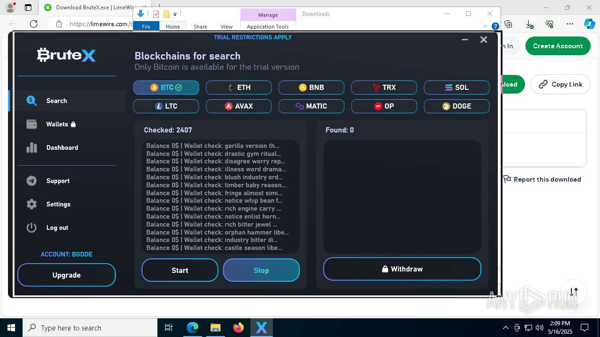Click the Checked: 2407 counter
This screenshot has height=337, width=600.
pyautogui.click(x=168, y=130)
